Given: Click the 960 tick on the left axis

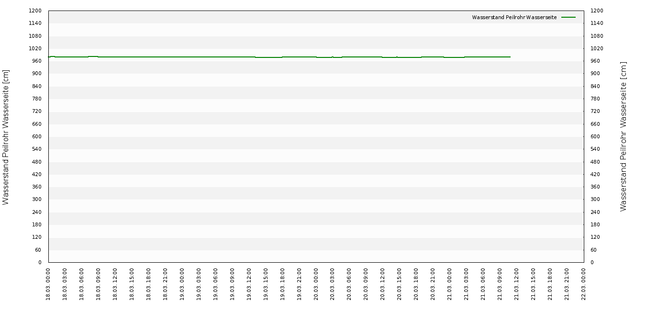Looking at the screenshot, I should coord(37,61).
